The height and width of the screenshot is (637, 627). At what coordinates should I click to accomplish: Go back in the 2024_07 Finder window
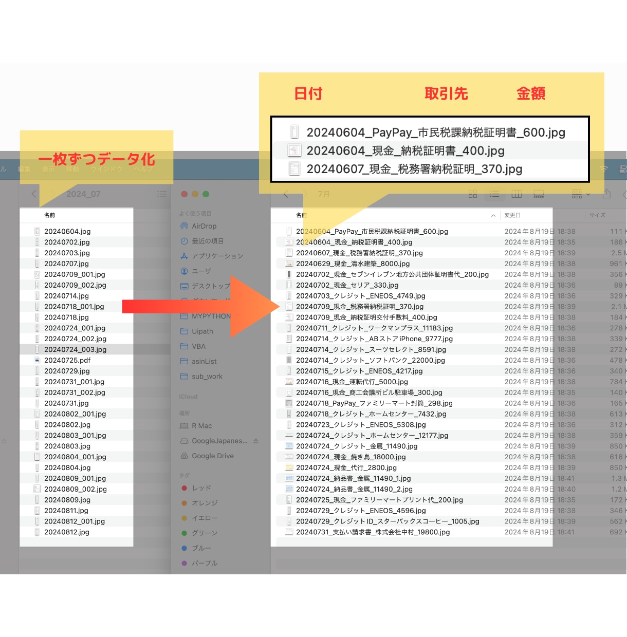tap(34, 194)
